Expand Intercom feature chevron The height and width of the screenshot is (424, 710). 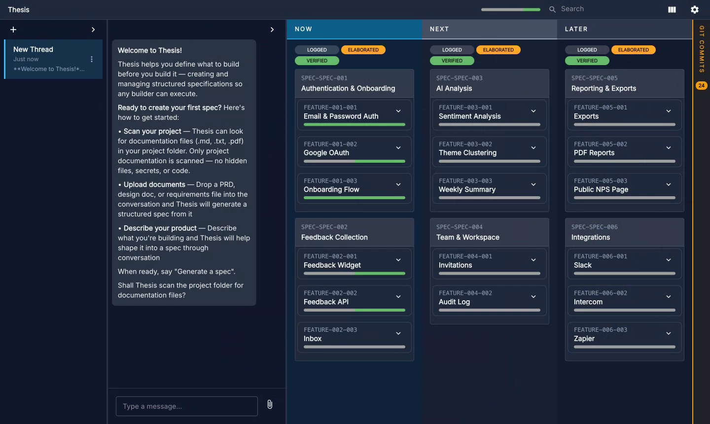click(669, 297)
